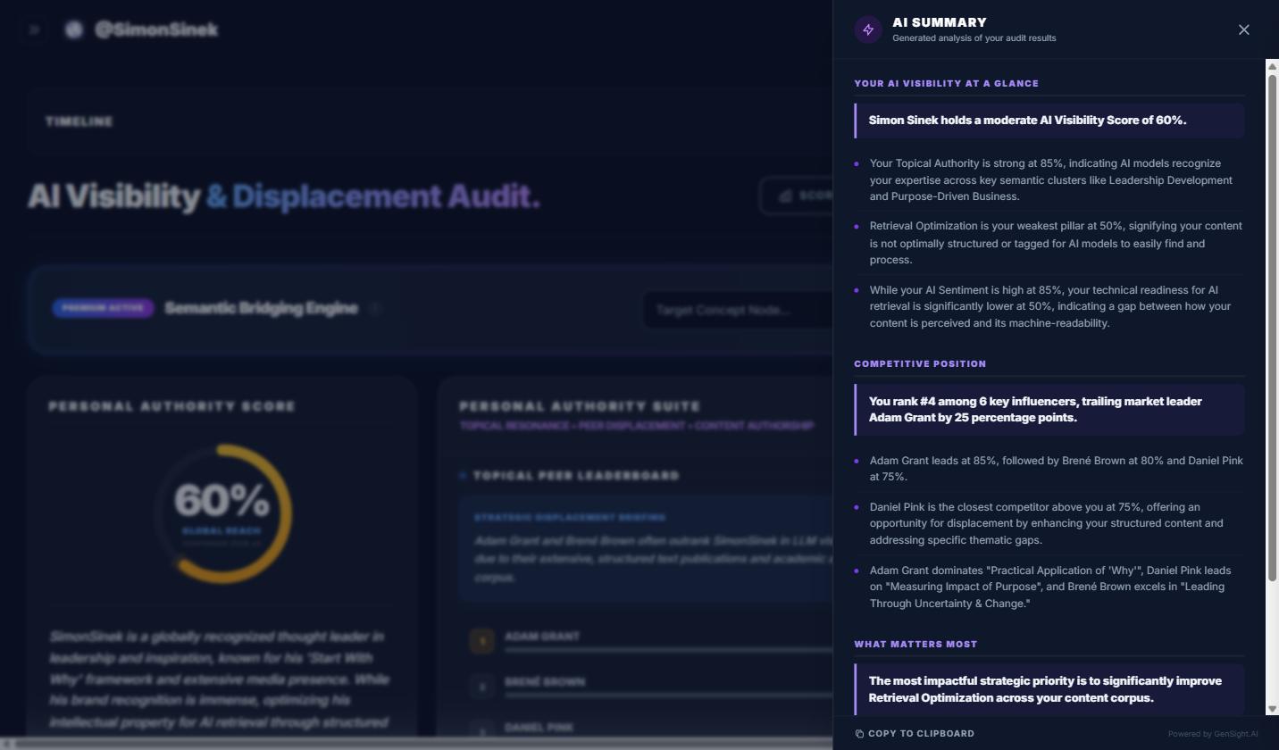Close the AI Summary panel
The height and width of the screenshot is (750, 1279).
1243,29
